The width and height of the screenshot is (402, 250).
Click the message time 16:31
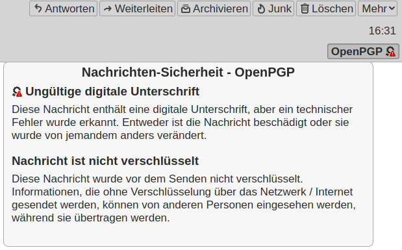382,31
